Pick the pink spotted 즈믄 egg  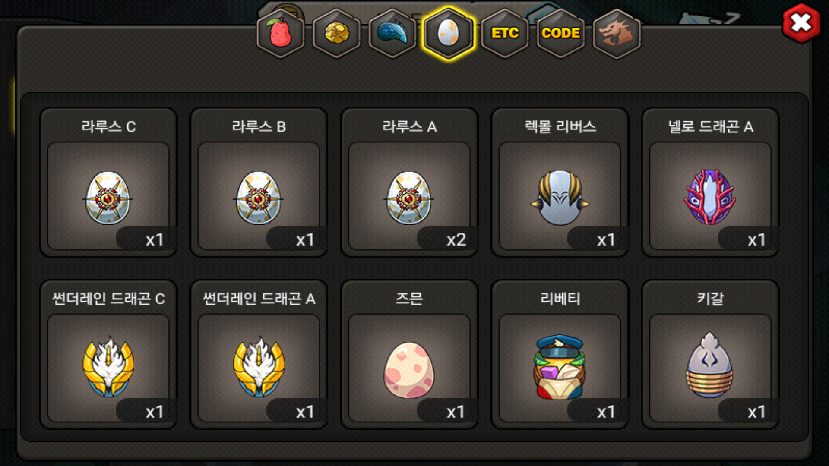click(x=409, y=354)
